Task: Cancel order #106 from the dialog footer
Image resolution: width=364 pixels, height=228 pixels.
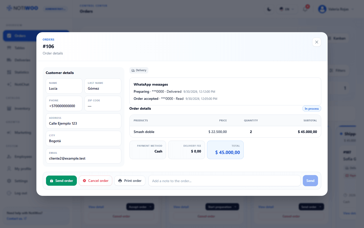Action: (96, 181)
